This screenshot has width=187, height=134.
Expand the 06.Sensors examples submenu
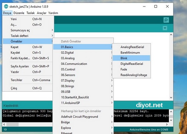pyautogui.click(x=83, y=75)
